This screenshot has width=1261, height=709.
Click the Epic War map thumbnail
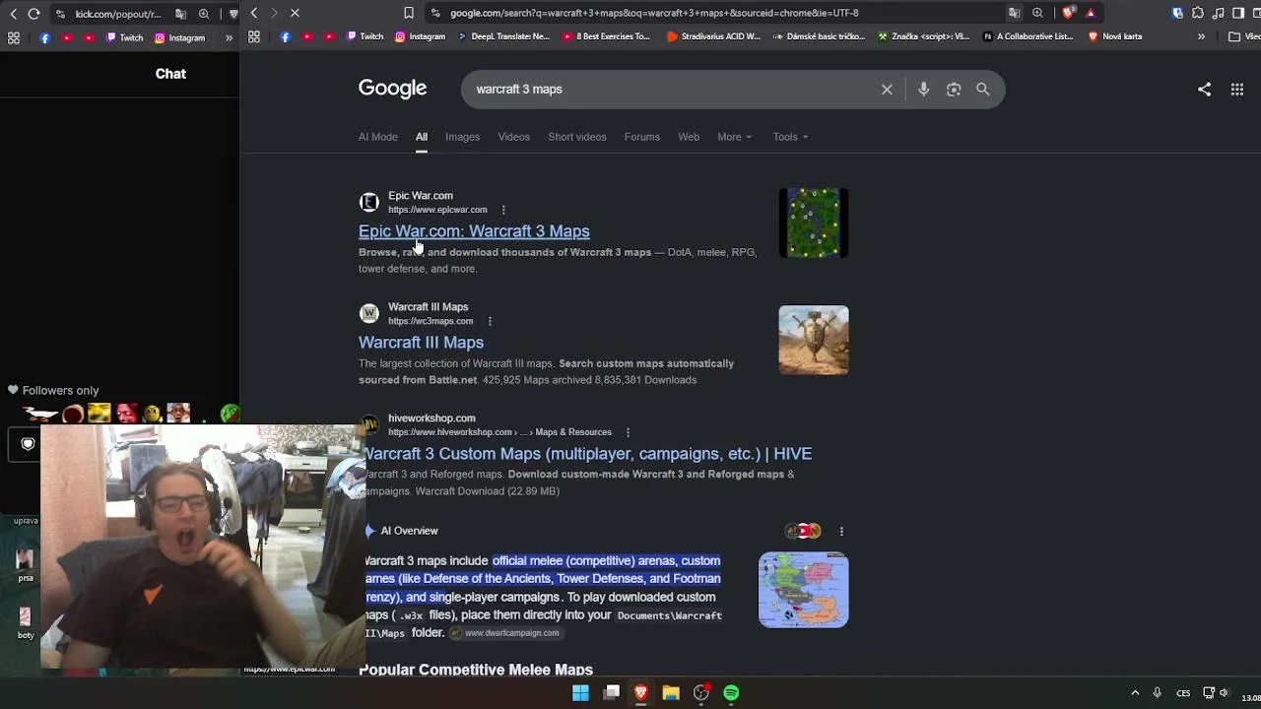click(814, 223)
